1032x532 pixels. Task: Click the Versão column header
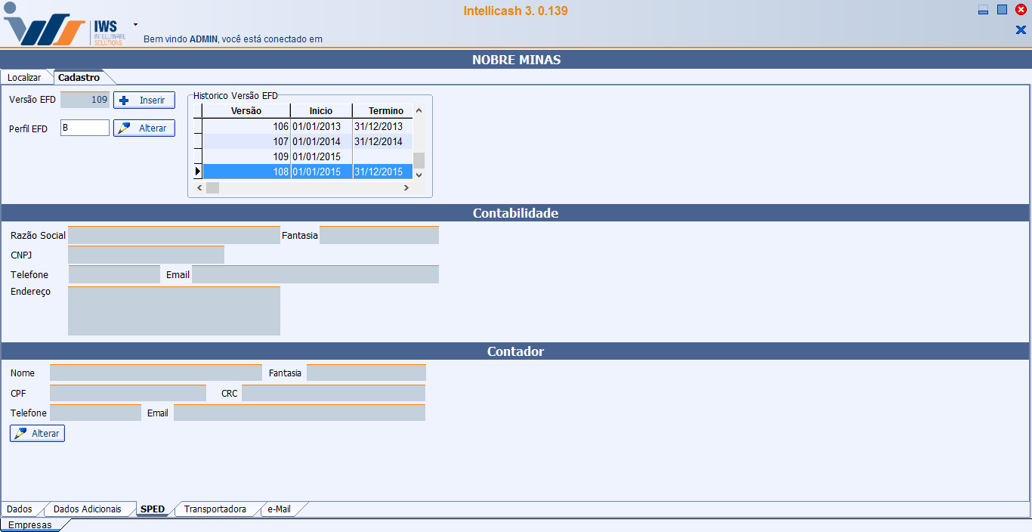coord(246,111)
